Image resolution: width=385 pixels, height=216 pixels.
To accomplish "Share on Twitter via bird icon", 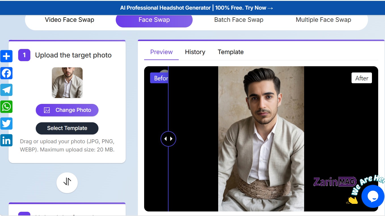I will 6,123.
